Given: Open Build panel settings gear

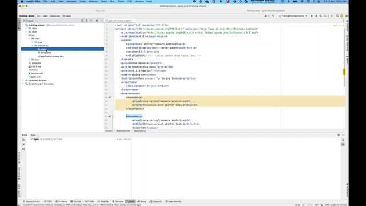Looking at the screenshot, I should click(x=339, y=135).
